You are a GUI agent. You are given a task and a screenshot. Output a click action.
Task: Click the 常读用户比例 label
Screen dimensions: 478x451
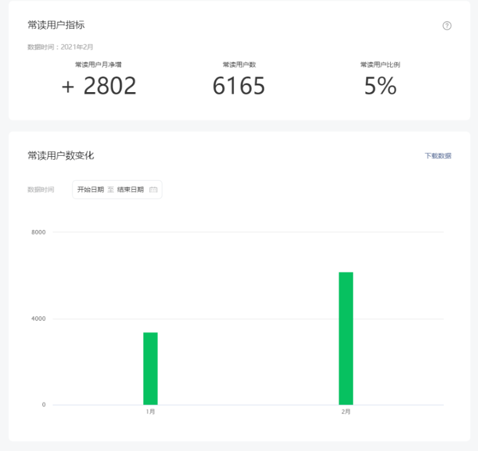pos(380,64)
